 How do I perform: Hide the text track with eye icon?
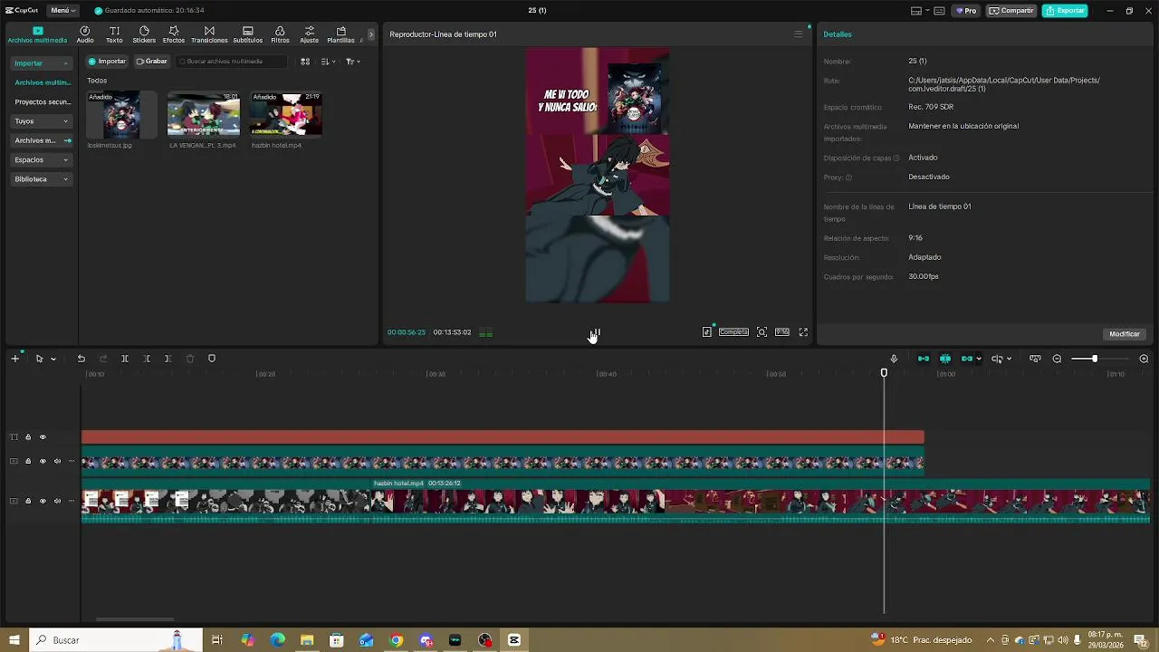(x=43, y=437)
